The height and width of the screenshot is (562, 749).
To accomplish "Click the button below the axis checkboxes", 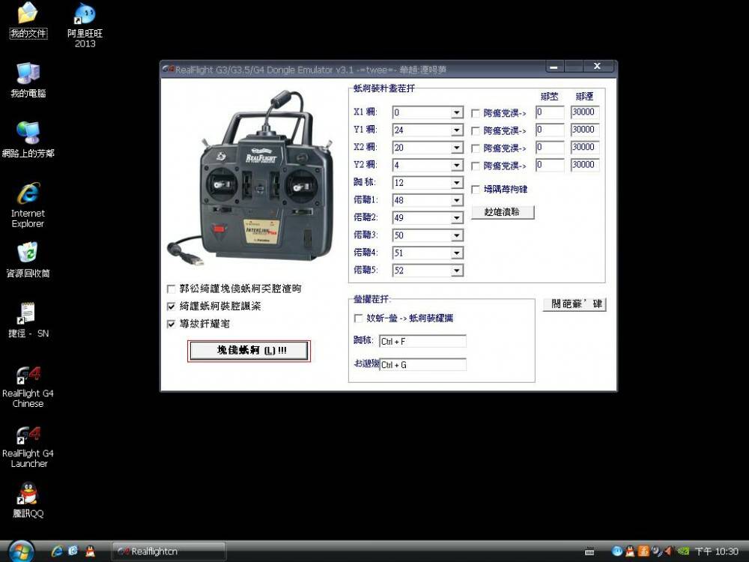I will [x=503, y=212].
